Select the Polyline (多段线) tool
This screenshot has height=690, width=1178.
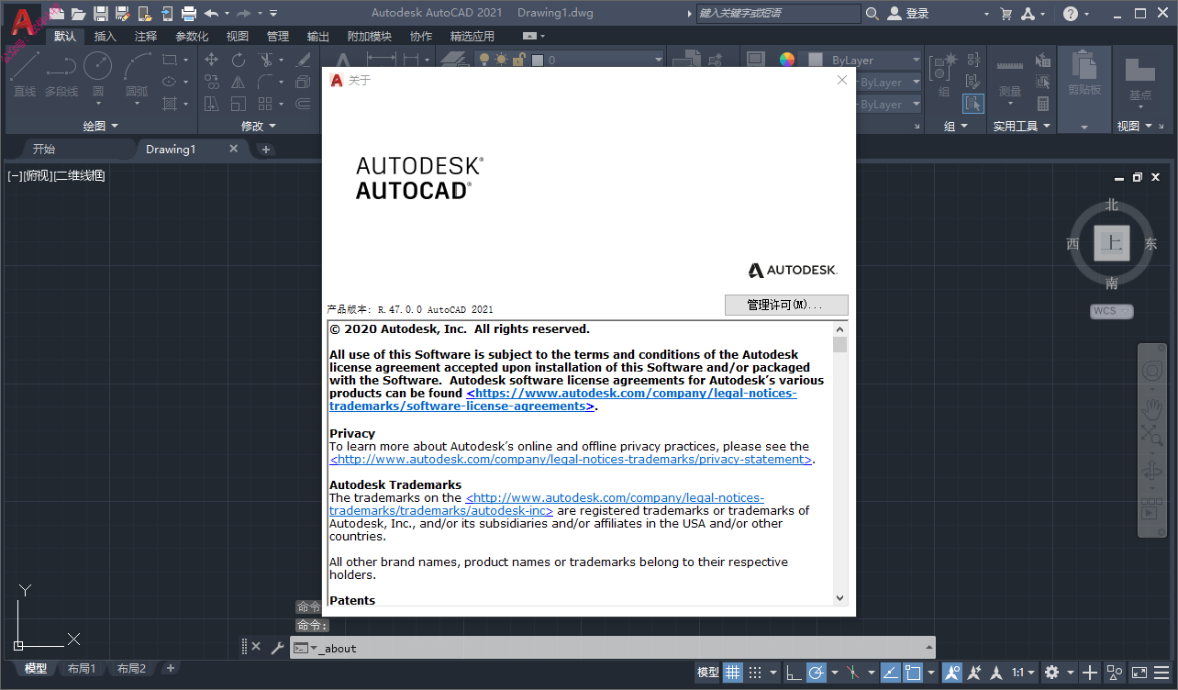[x=61, y=73]
